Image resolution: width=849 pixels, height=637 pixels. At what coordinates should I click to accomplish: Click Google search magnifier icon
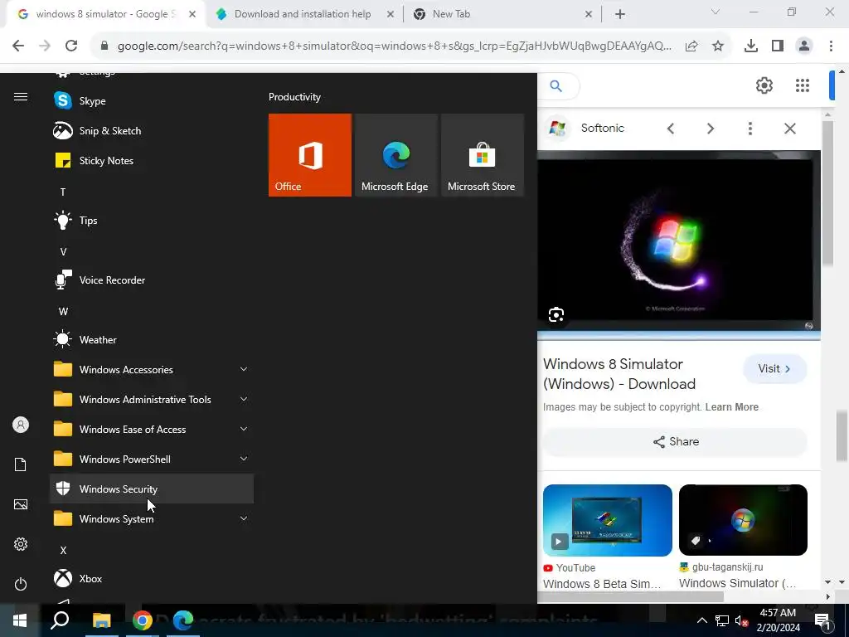tap(556, 85)
